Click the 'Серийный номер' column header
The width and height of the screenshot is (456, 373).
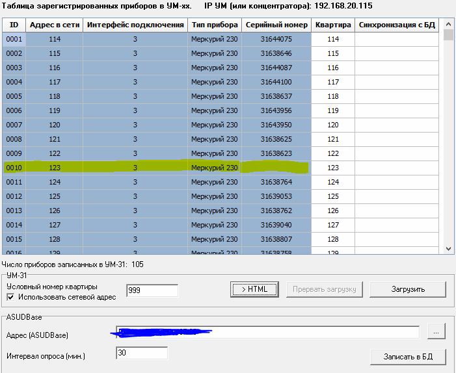point(276,25)
